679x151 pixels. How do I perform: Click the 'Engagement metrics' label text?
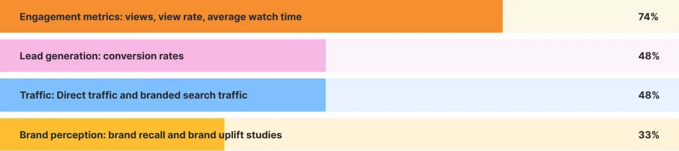[71, 17]
